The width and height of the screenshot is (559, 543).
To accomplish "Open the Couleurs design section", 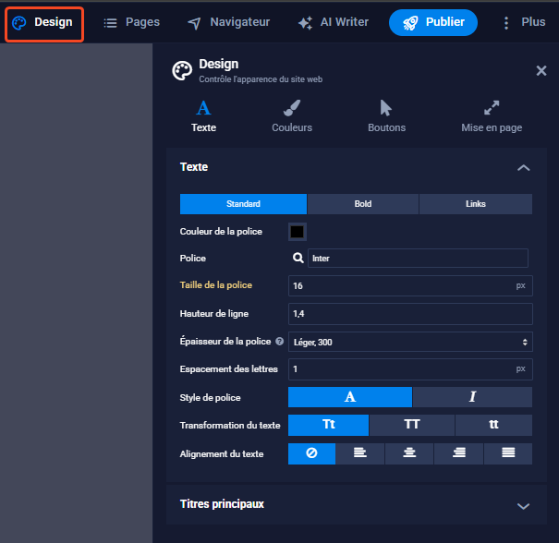I will click(291, 116).
